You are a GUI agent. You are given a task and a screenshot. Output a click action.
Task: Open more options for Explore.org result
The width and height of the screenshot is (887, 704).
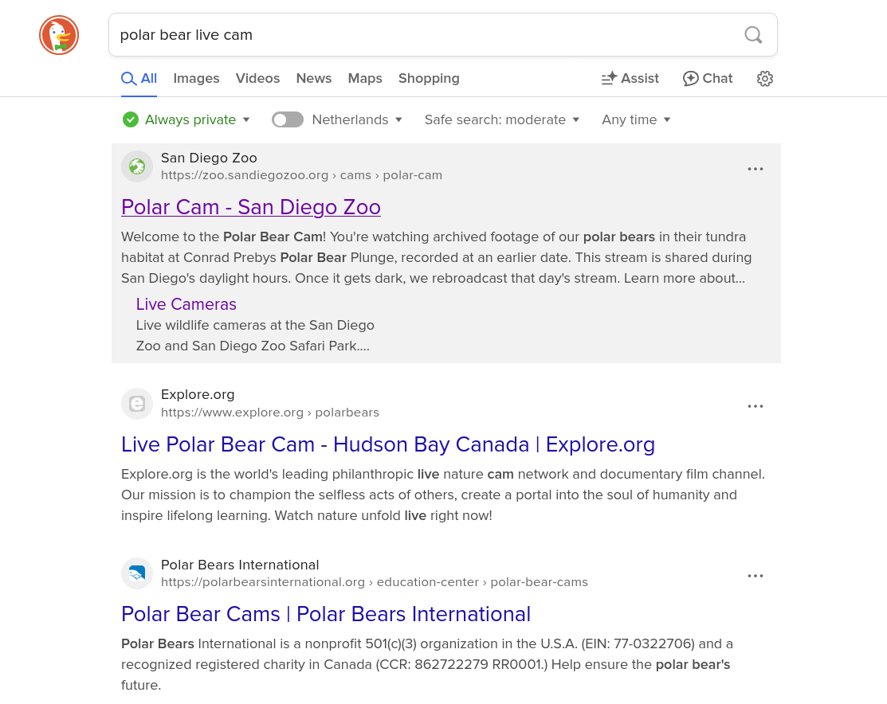(756, 406)
